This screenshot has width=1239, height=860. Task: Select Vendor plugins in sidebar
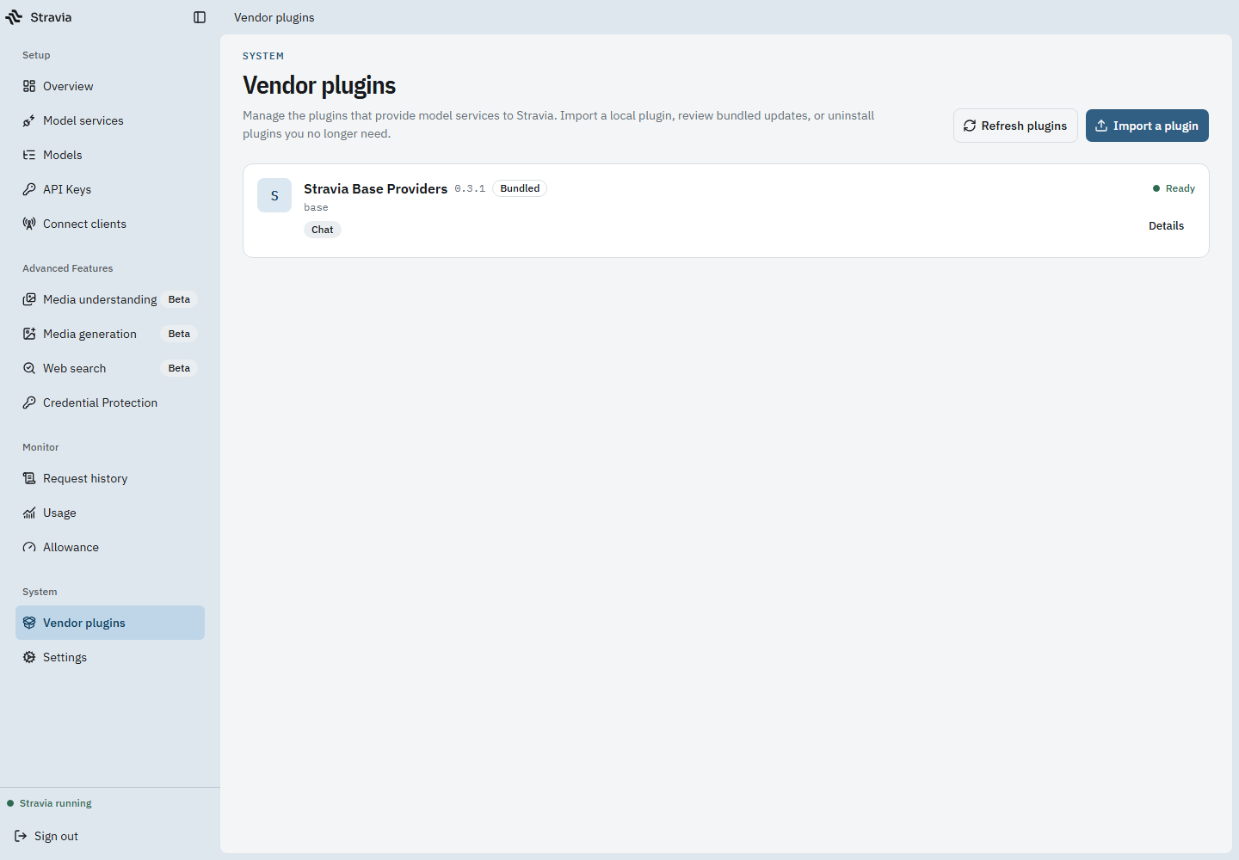click(x=110, y=623)
